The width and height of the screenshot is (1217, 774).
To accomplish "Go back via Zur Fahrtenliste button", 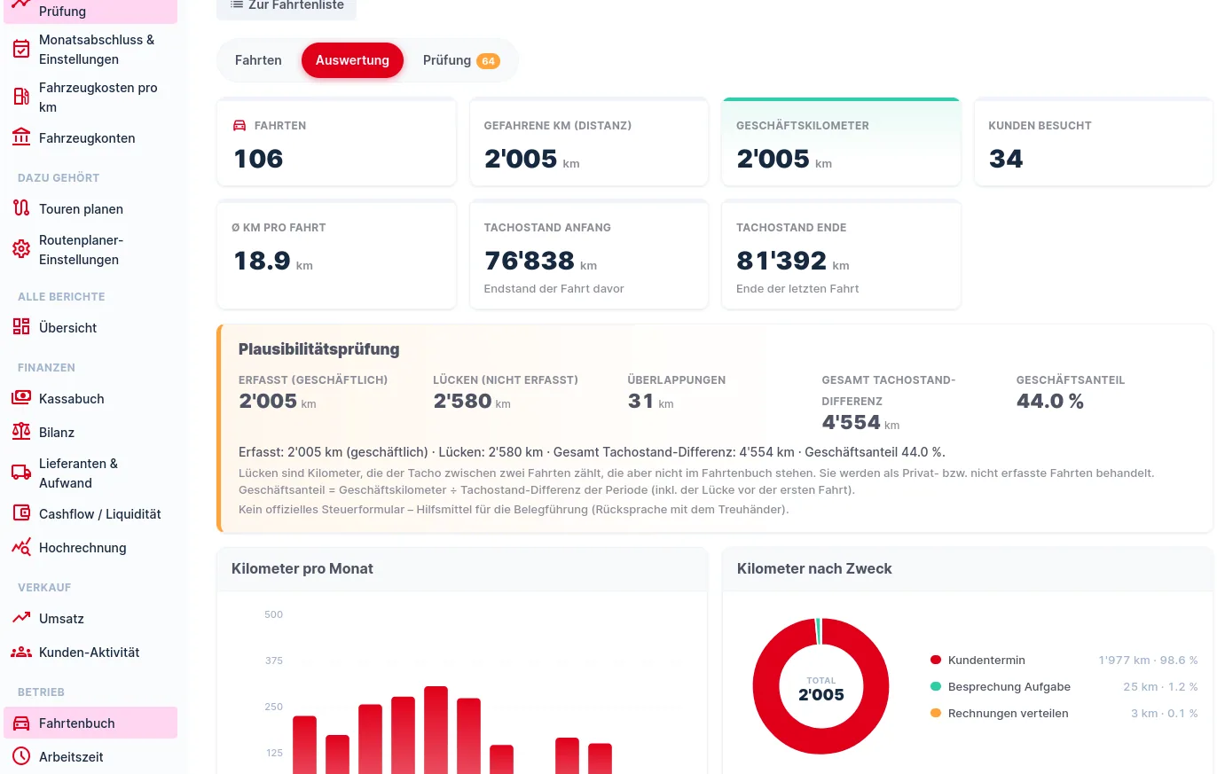I will pyautogui.click(x=287, y=5).
